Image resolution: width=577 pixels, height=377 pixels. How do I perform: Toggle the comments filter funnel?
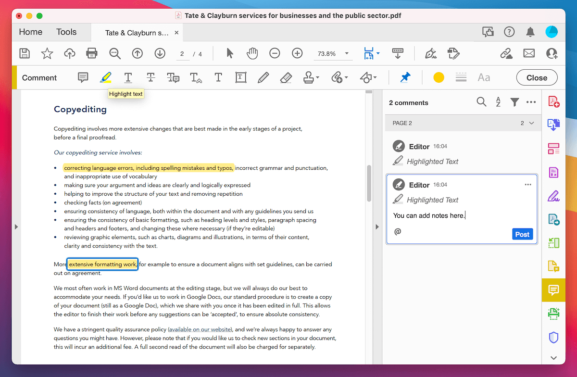(514, 102)
